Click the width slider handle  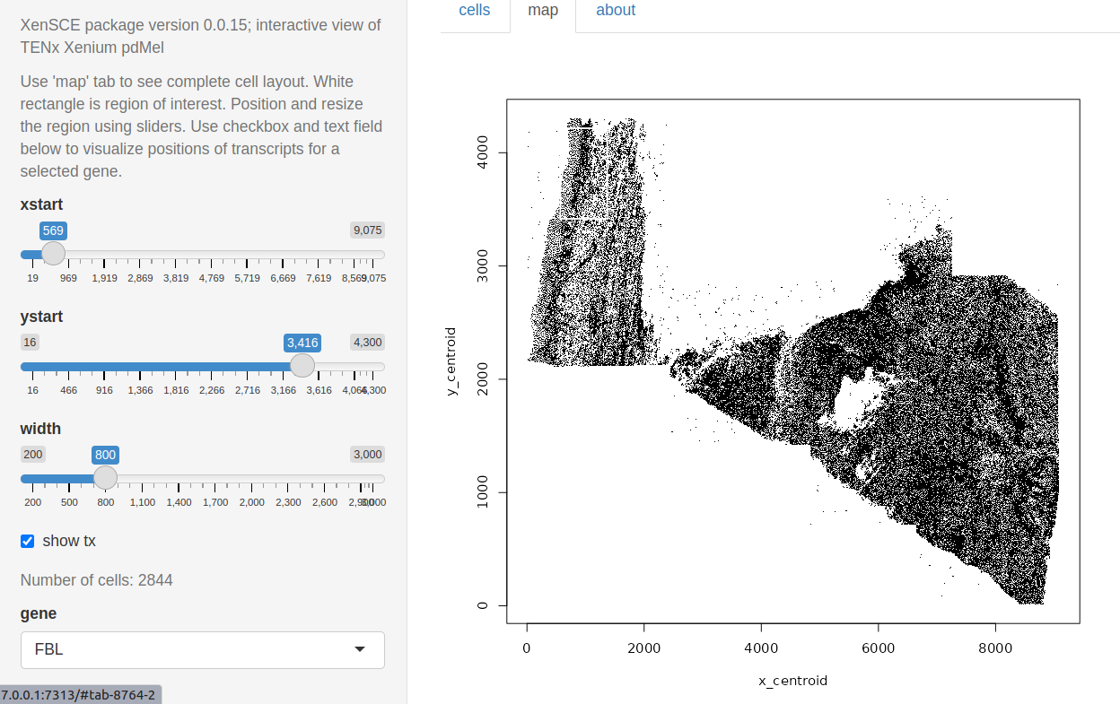click(x=106, y=478)
